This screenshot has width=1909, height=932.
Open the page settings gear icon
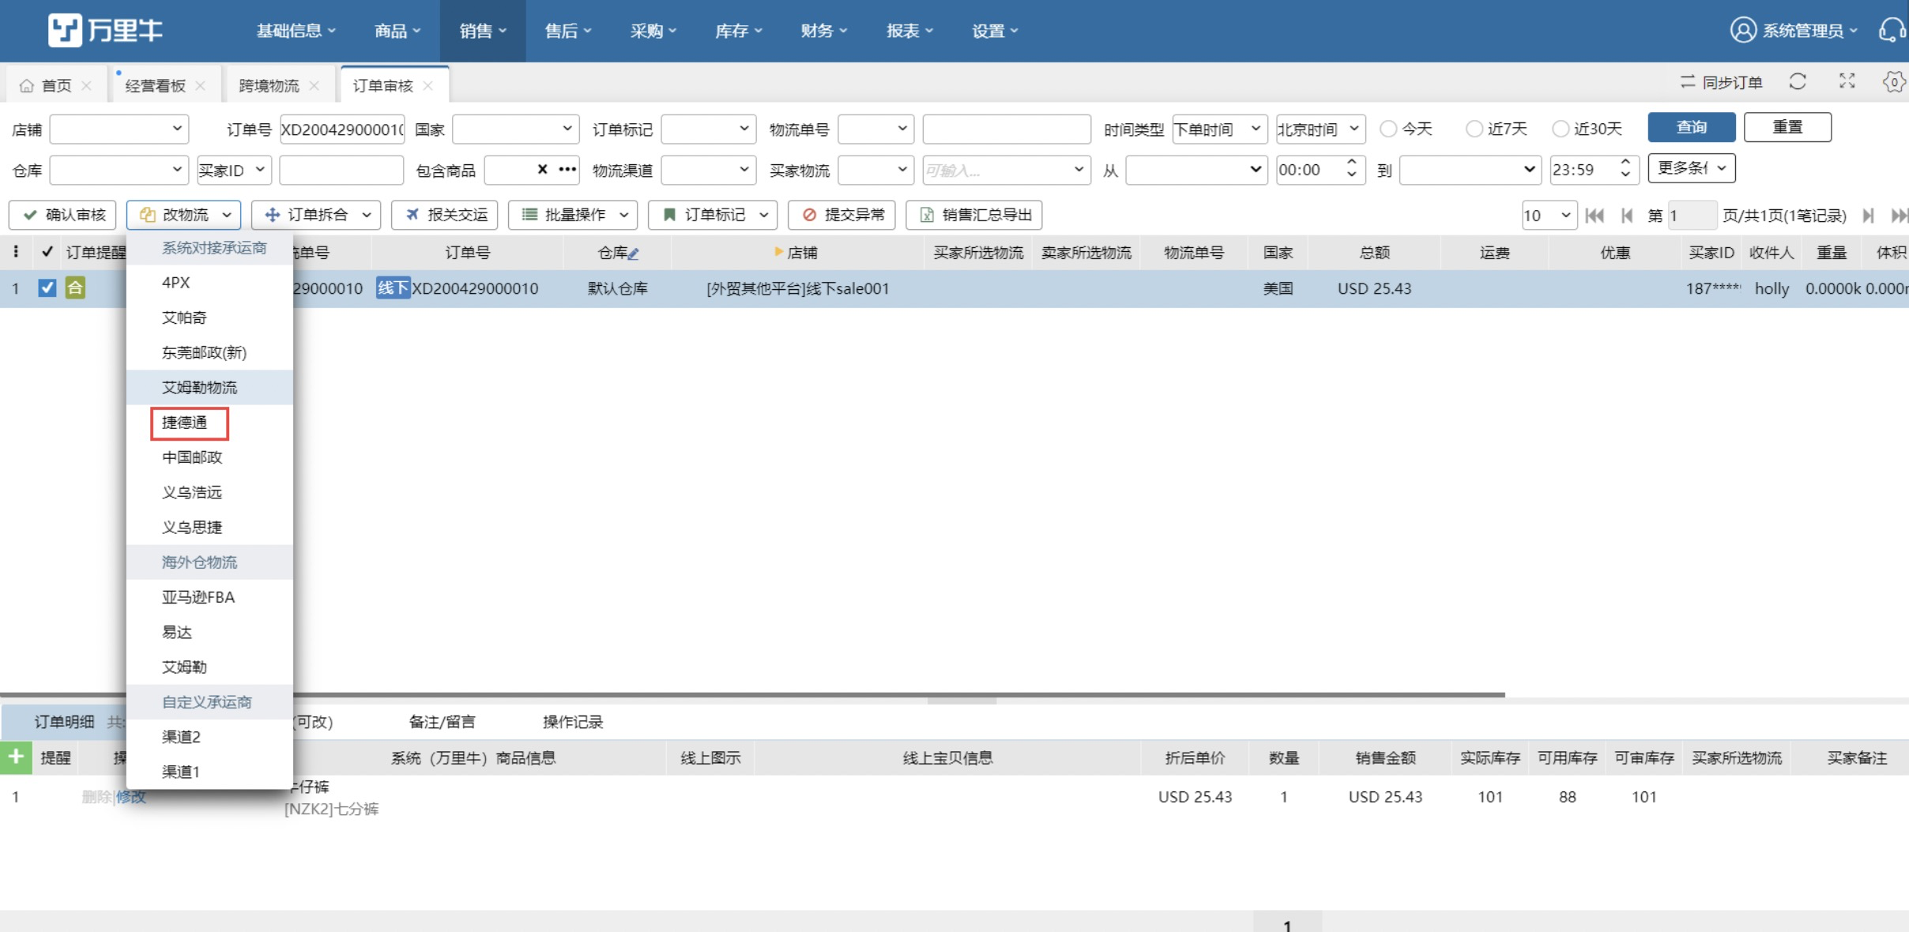click(1894, 81)
